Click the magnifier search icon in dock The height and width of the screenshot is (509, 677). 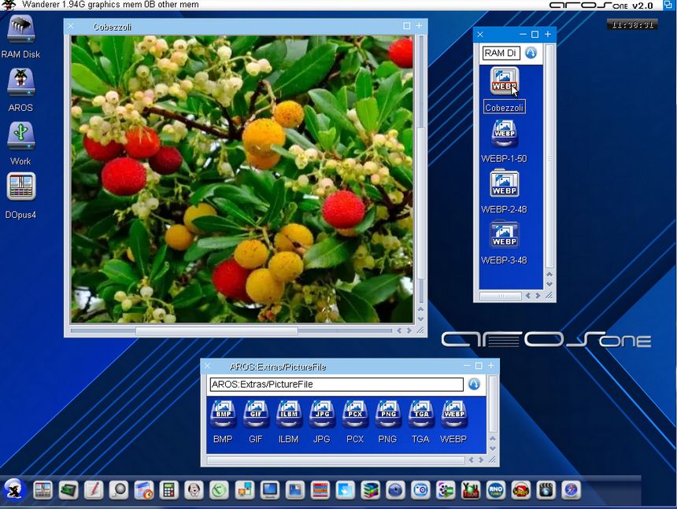[118, 490]
